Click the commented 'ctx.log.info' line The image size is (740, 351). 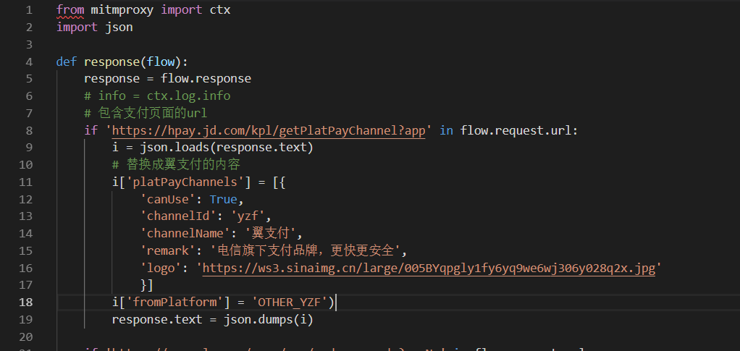point(157,96)
